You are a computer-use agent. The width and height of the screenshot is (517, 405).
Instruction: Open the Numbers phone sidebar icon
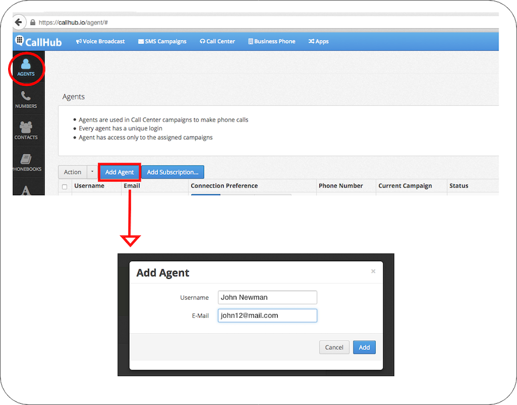(26, 100)
